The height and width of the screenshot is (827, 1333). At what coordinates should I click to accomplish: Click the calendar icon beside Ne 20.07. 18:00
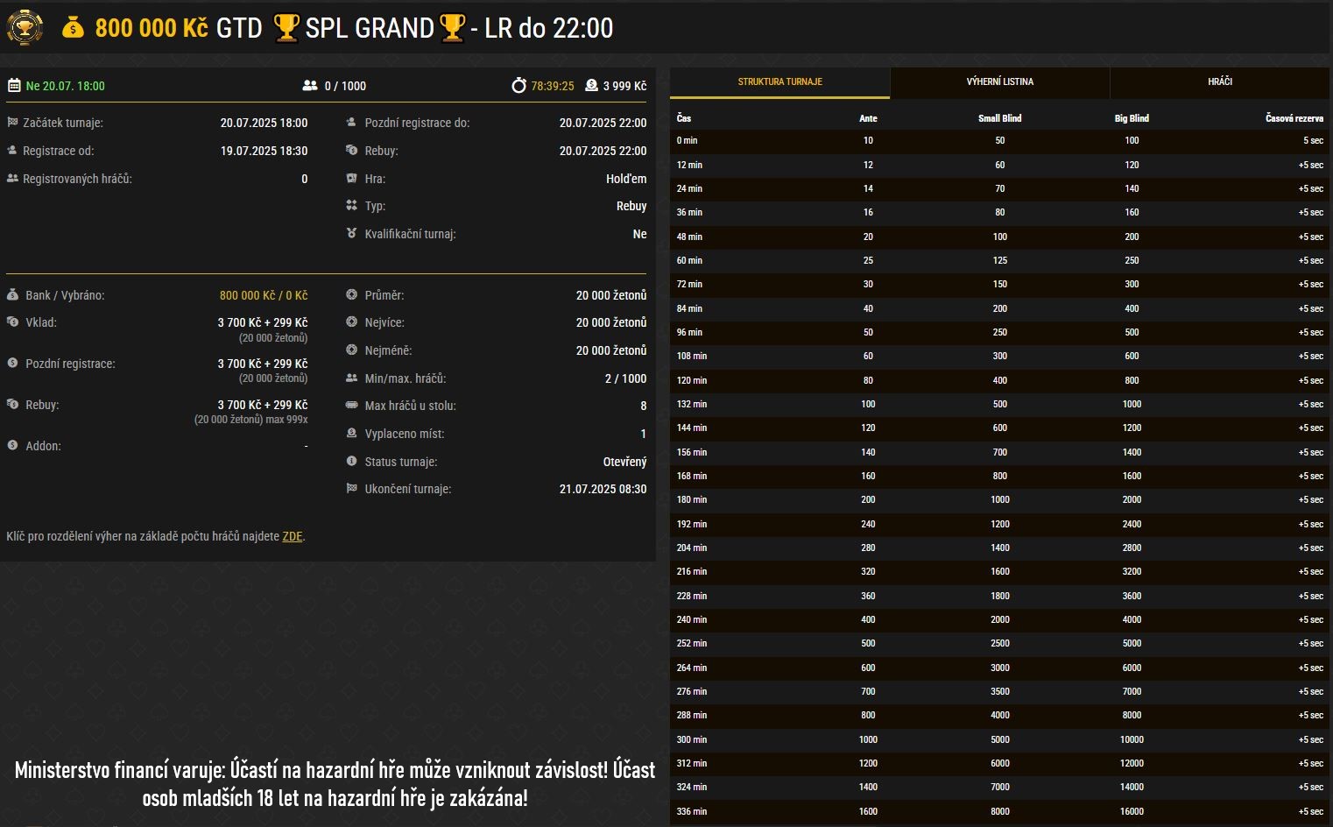(x=14, y=86)
